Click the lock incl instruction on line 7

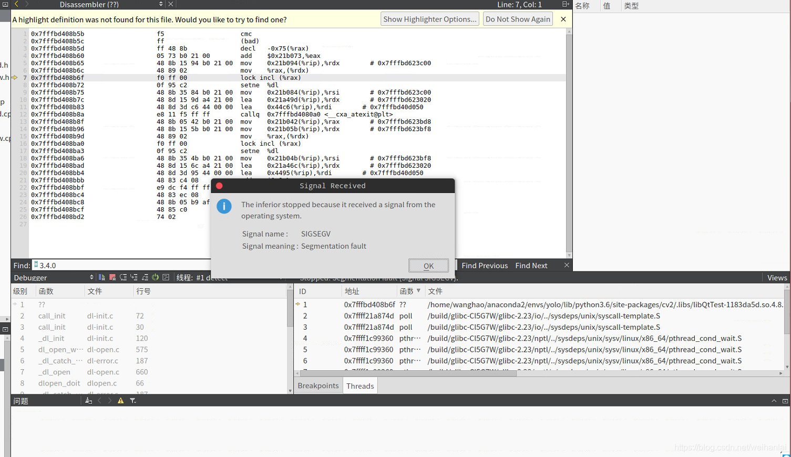[271, 78]
